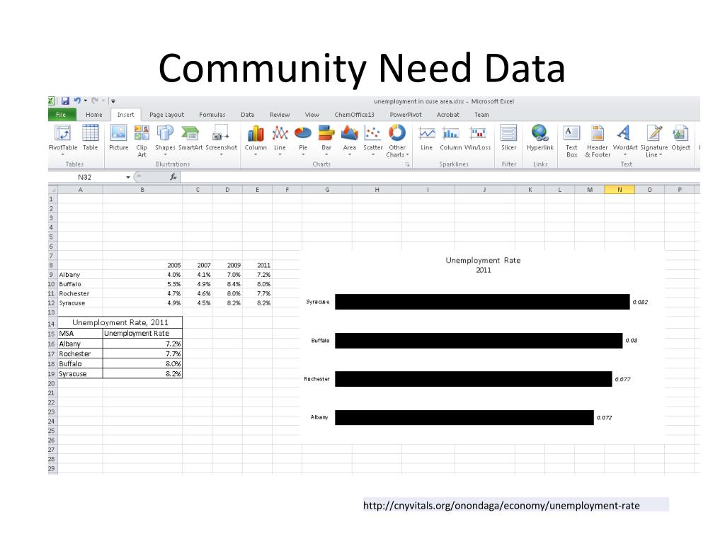Viewport: 725px width, 544px height.
Task: Select column N header
Action: (x=620, y=190)
